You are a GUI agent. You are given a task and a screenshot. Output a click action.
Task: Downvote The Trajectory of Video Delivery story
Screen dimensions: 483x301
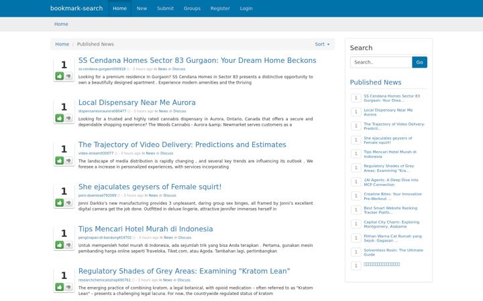click(x=68, y=161)
